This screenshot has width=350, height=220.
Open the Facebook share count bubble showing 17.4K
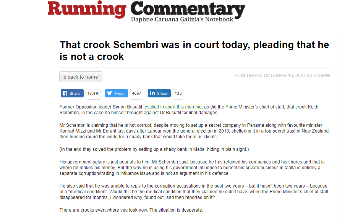point(93,94)
